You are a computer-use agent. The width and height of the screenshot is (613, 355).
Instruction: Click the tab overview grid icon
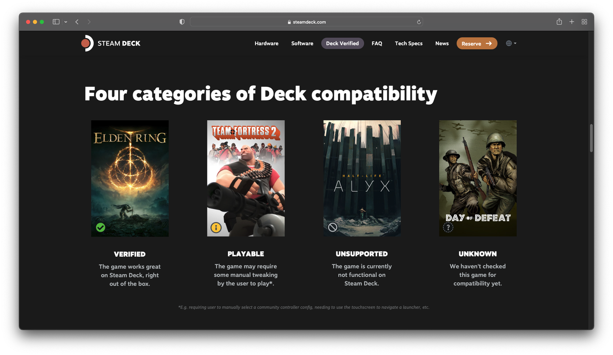pos(584,22)
